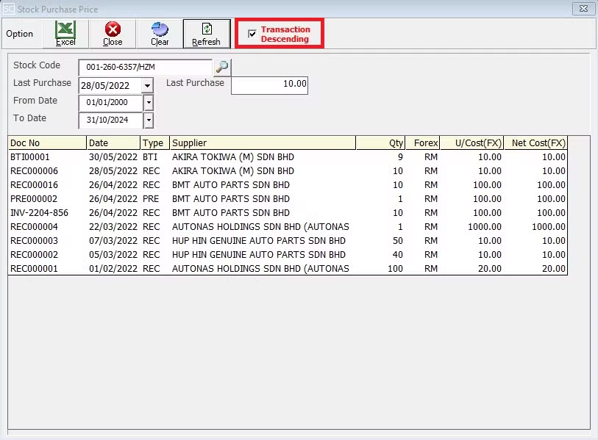Click the unit cost 1000.00 cell
This screenshot has height=440, width=598.
tap(484, 227)
